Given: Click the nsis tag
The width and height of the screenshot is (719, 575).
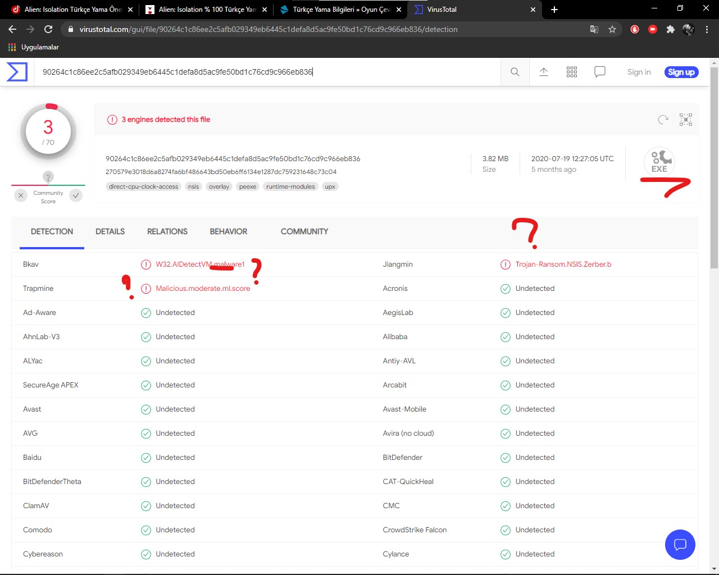Looking at the screenshot, I should [x=193, y=186].
